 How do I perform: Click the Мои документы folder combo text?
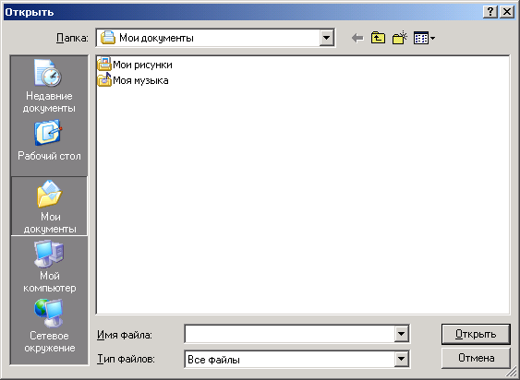click(156, 38)
